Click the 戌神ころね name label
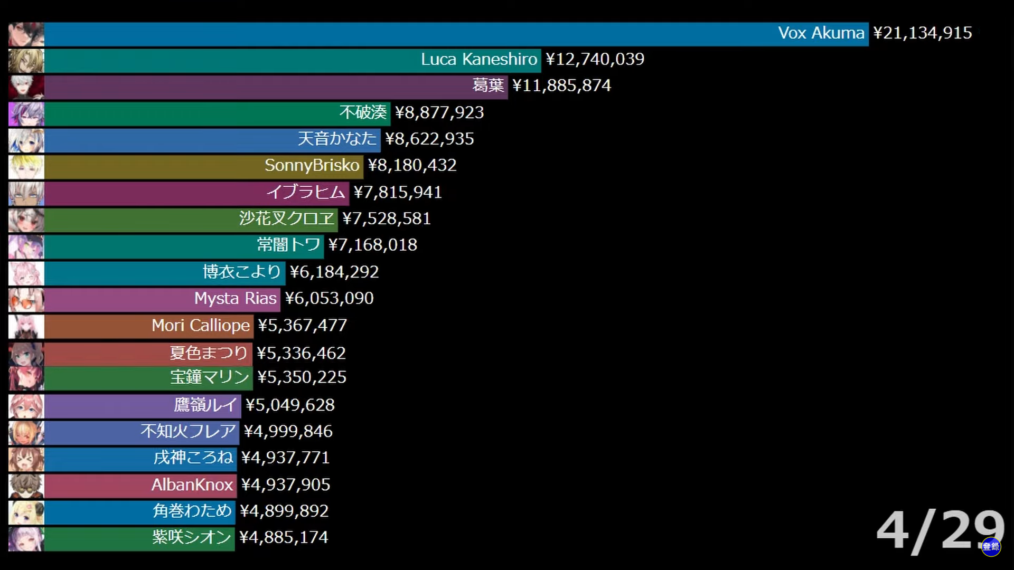 point(193,458)
